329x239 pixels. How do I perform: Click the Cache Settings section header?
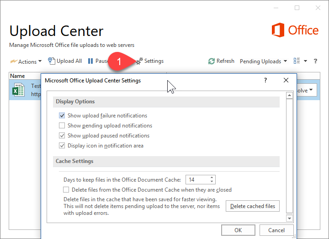tap(166, 161)
